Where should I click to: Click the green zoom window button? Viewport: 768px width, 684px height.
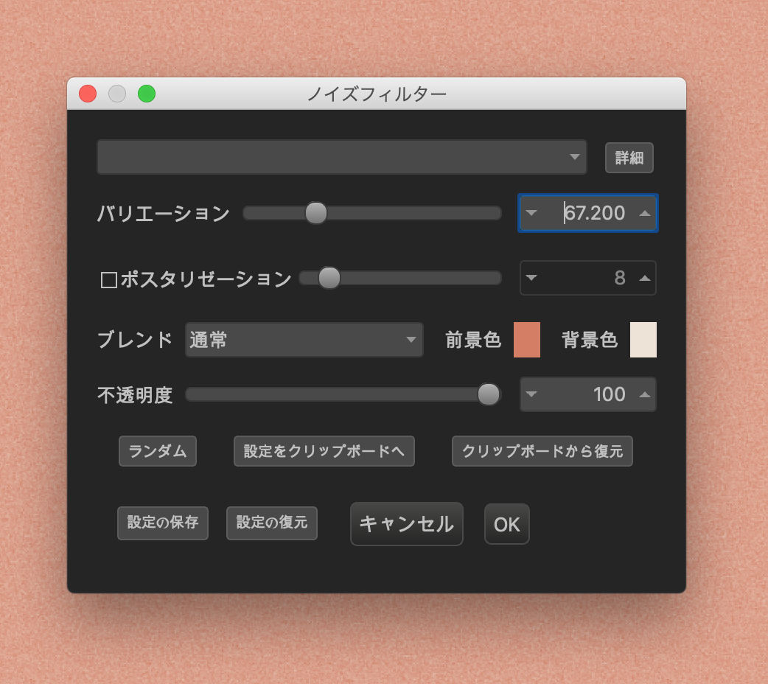point(147,94)
